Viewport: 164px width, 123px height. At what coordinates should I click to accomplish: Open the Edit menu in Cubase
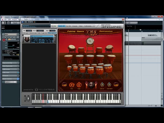[9, 19]
